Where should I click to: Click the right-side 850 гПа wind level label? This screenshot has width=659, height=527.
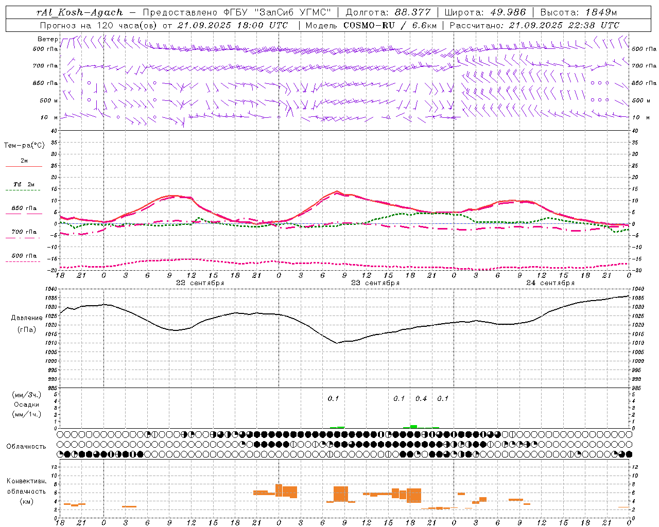644,83
